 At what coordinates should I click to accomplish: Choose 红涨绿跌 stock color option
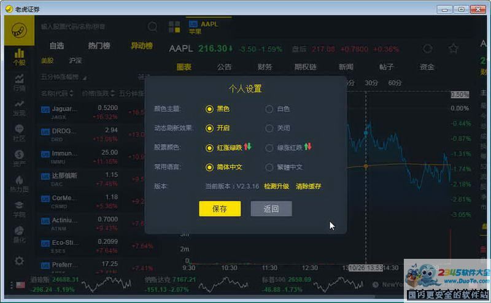point(209,148)
